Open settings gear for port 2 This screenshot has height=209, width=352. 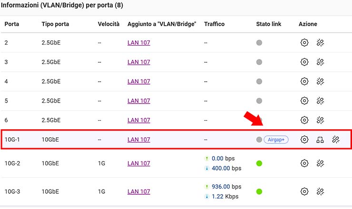(304, 43)
